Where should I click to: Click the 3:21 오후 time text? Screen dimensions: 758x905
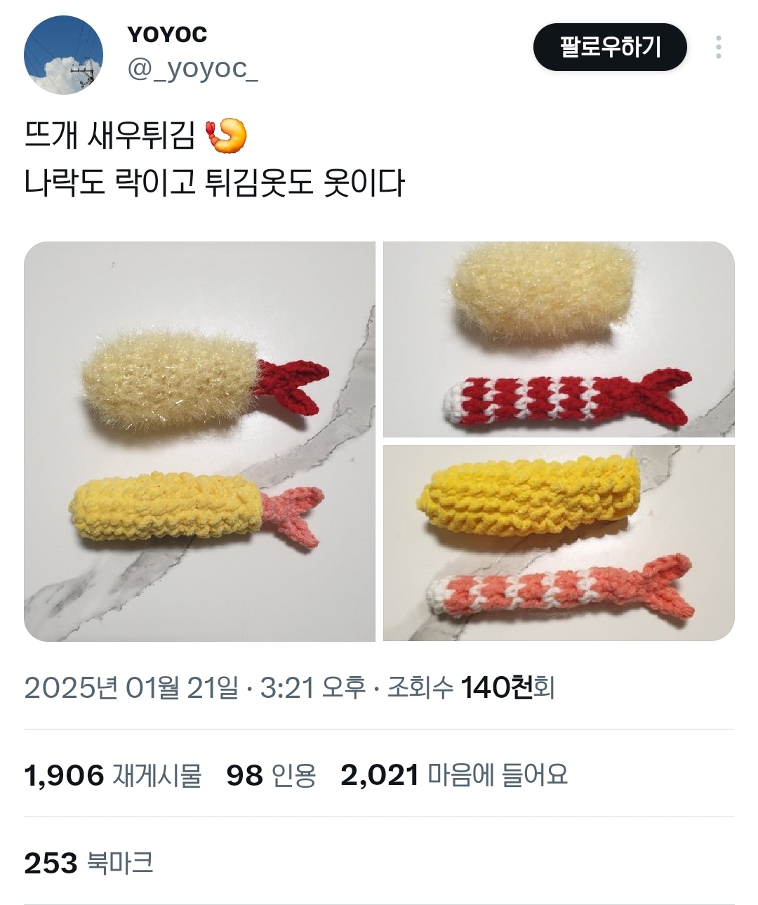(313, 687)
